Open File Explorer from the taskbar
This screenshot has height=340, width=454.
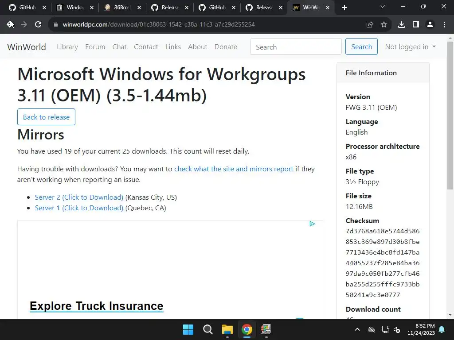click(x=227, y=329)
